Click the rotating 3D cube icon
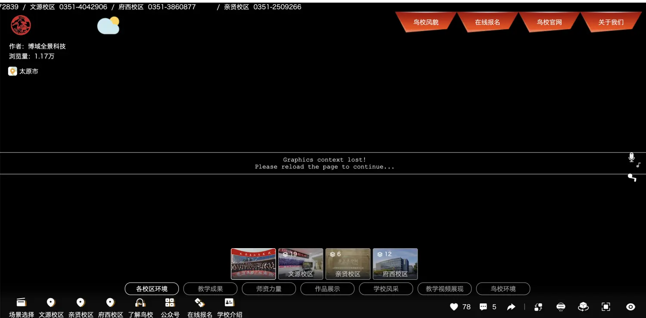The height and width of the screenshot is (318, 646). click(x=583, y=307)
